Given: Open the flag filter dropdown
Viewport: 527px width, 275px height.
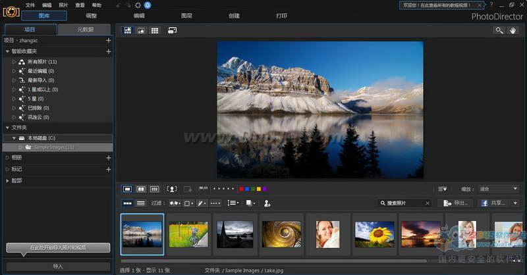Looking at the screenshot, I should click(x=175, y=203).
